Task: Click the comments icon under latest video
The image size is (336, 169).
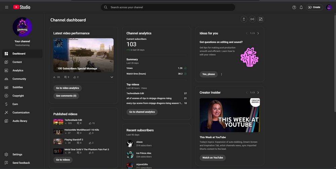Action: point(66,77)
